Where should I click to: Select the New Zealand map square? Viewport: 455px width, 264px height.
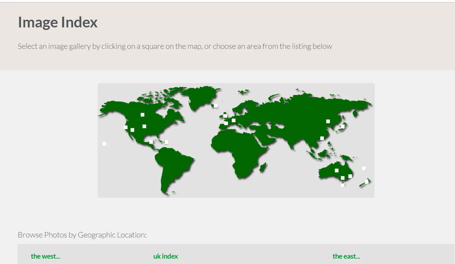[x=367, y=182]
